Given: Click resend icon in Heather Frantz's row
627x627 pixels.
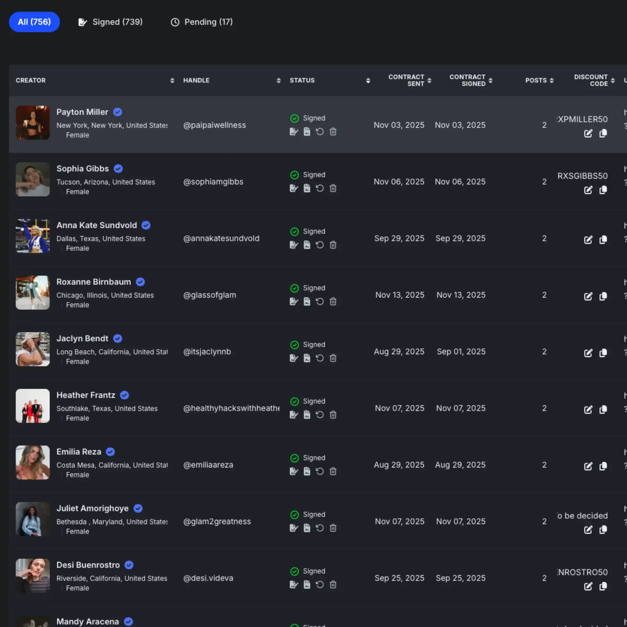Looking at the screenshot, I should (x=320, y=415).
